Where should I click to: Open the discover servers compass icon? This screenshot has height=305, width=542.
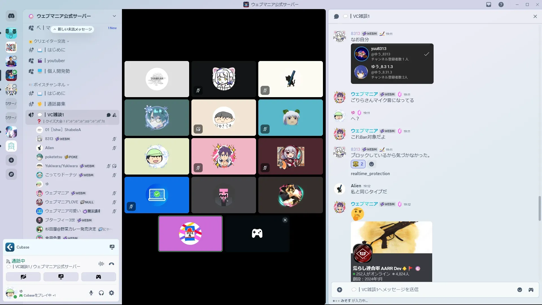point(11,174)
